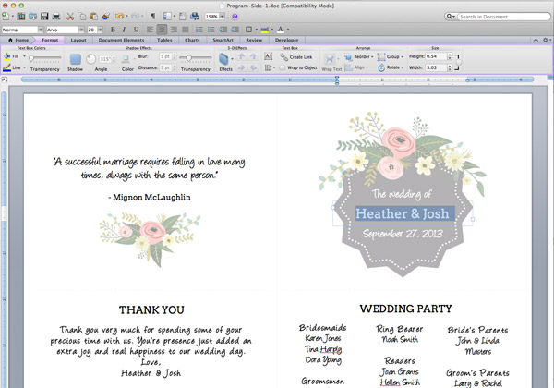Open the Tables tab
Viewport: 554px width, 388px height.
(164, 40)
